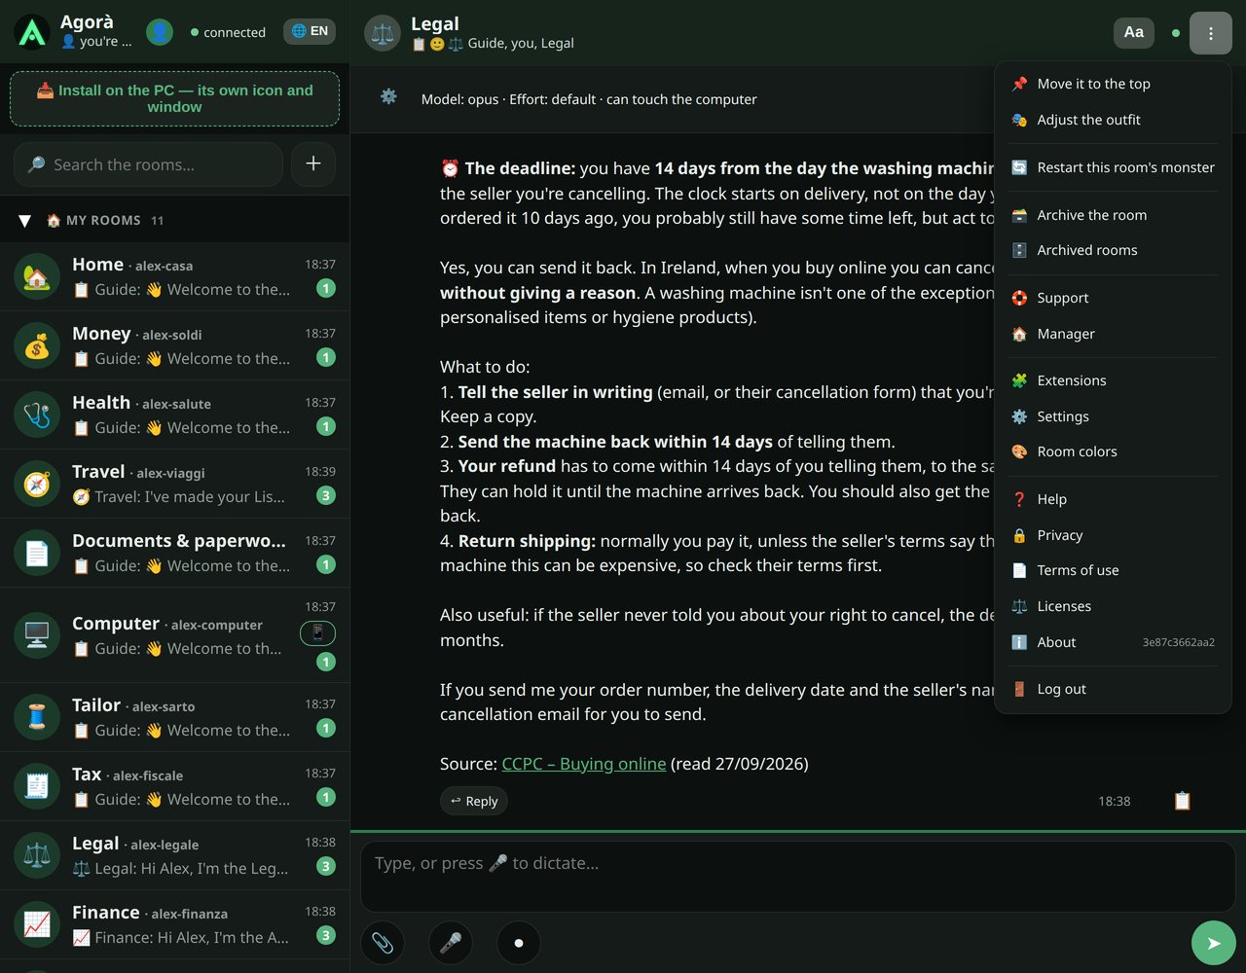Select Restart this room's monster

click(x=1113, y=167)
